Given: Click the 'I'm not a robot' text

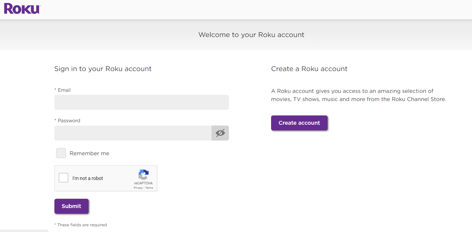Looking at the screenshot, I should (88, 178).
